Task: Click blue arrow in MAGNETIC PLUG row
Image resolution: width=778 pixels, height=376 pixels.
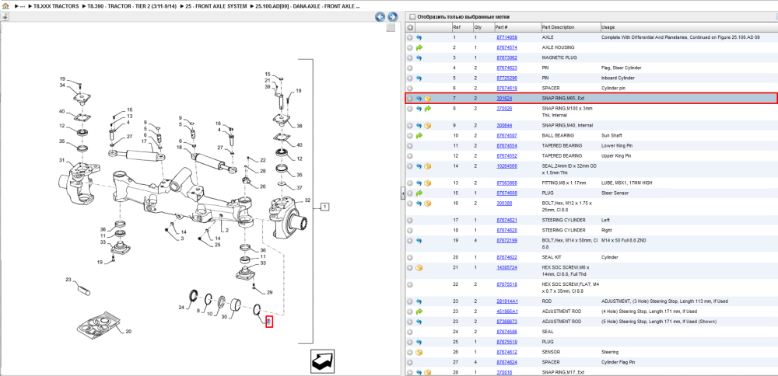Action: pyautogui.click(x=419, y=58)
